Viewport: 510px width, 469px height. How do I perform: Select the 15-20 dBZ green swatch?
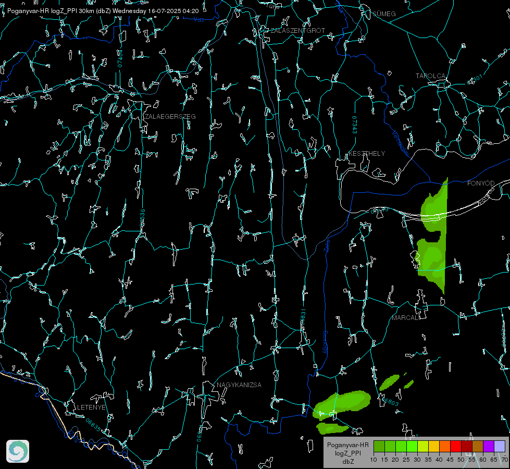pyautogui.click(x=390, y=446)
